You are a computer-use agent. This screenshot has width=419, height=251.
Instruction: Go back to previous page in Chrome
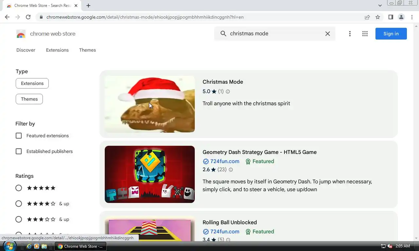pyautogui.click(x=7, y=17)
